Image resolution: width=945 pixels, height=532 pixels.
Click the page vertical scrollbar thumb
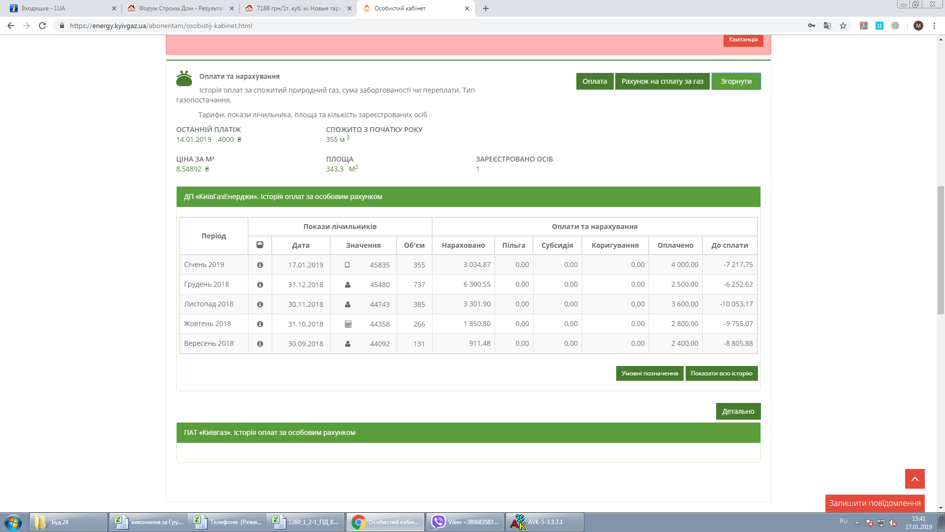pos(941,250)
